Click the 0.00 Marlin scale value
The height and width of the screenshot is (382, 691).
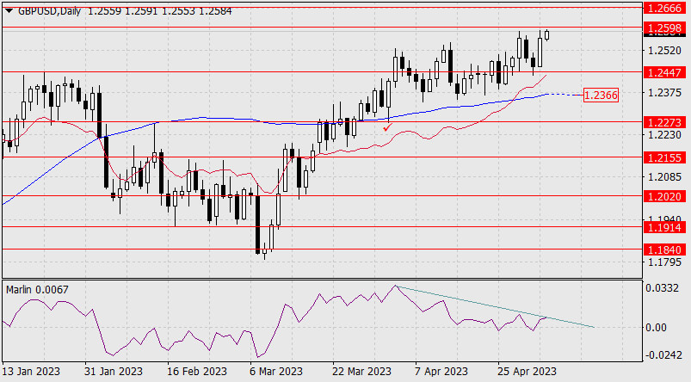click(657, 327)
